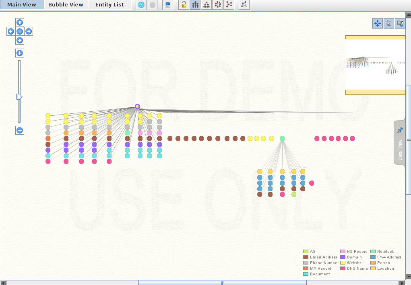
Task: Click the four-arrow pan mode icon
Action: [x=378, y=23]
